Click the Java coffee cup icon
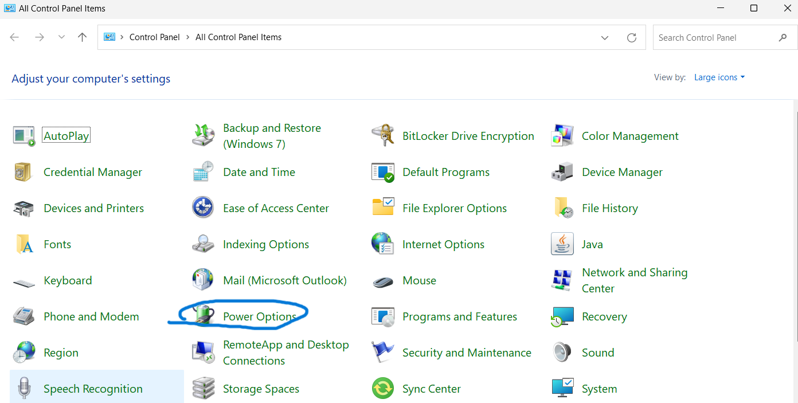798x403 pixels. pyautogui.click(x=562, y=244)
